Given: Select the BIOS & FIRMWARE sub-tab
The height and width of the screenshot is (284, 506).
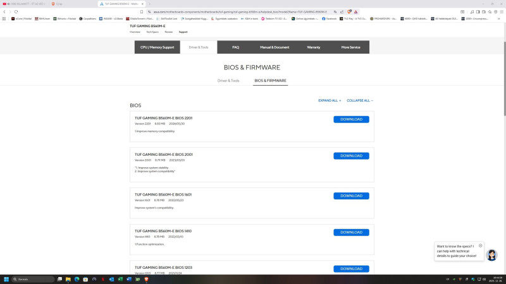Looking at the screenshot, I should coord(271,81).
